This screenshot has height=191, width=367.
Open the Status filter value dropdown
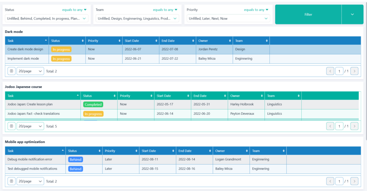click(47, 19)
